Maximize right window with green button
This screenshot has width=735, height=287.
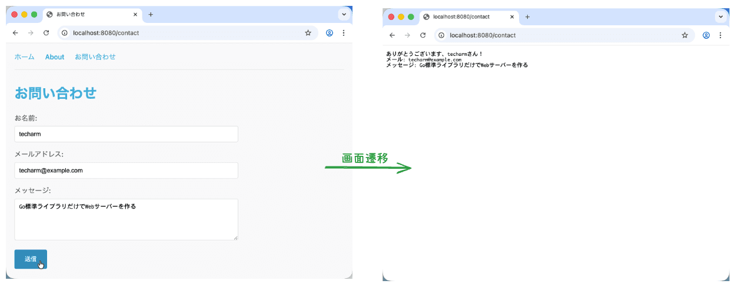411,17
